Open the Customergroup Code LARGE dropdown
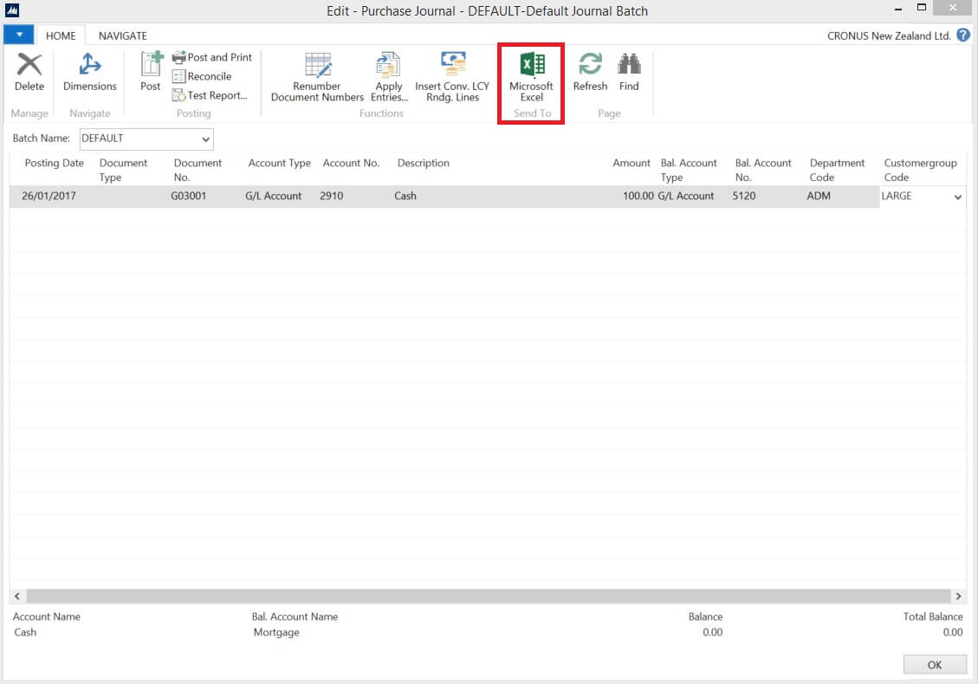The height and width of the screenshot is (684, 978). click(957, 197)
